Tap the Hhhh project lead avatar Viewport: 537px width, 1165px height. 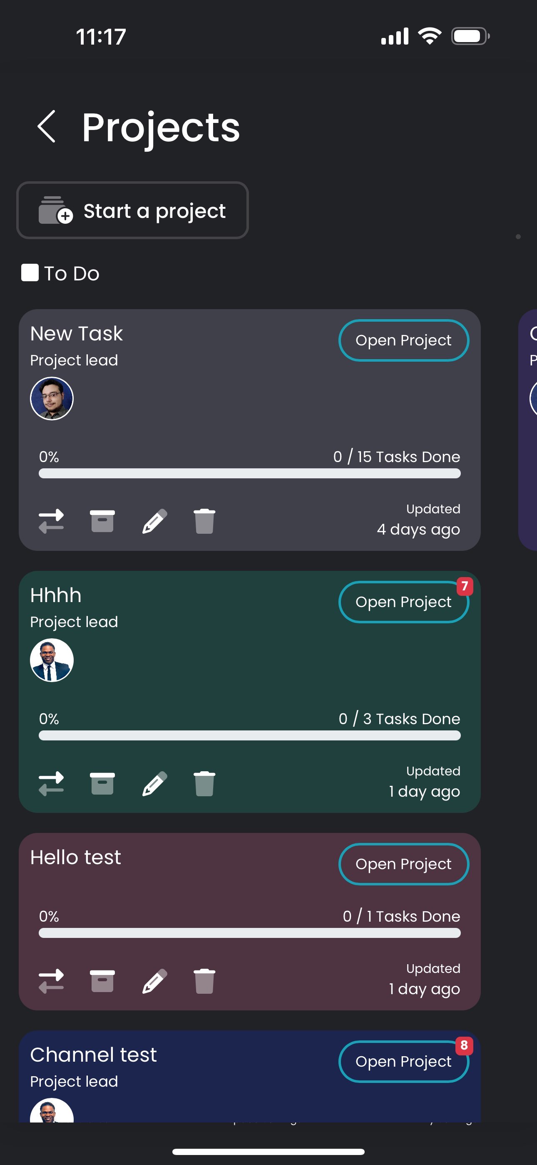pos(52,660)
